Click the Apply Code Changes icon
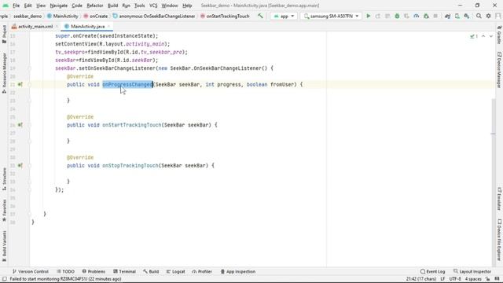Image resolution: width=503 pixels, height=283 pixels. 387,16
